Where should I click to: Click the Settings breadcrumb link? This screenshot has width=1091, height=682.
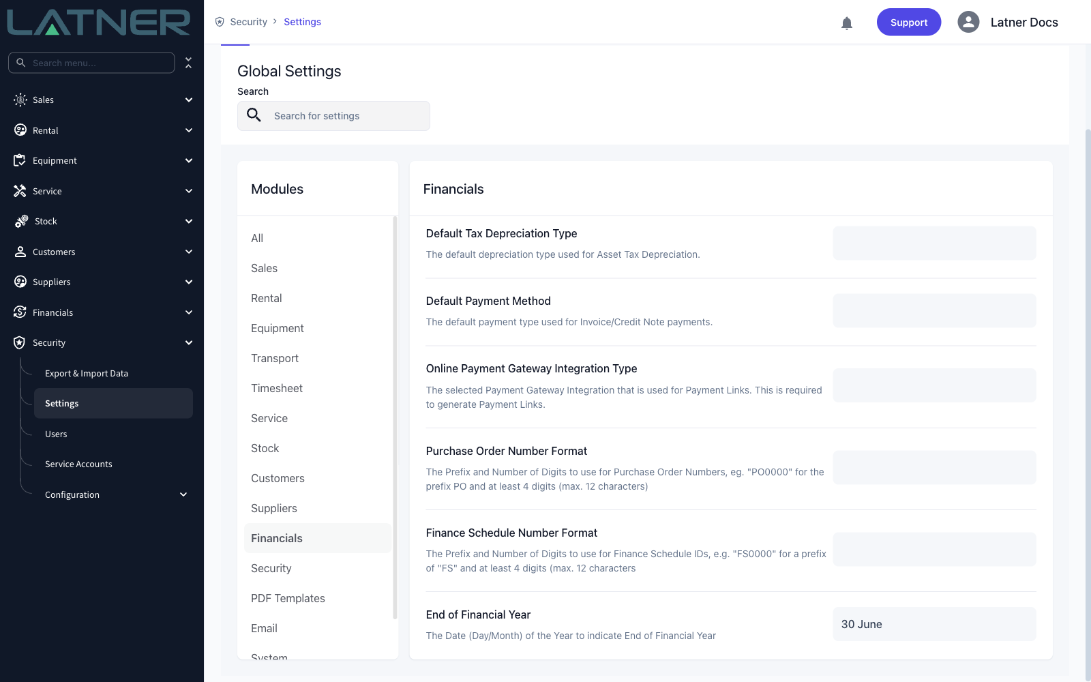pyautogui.click(x=302, y=22)
